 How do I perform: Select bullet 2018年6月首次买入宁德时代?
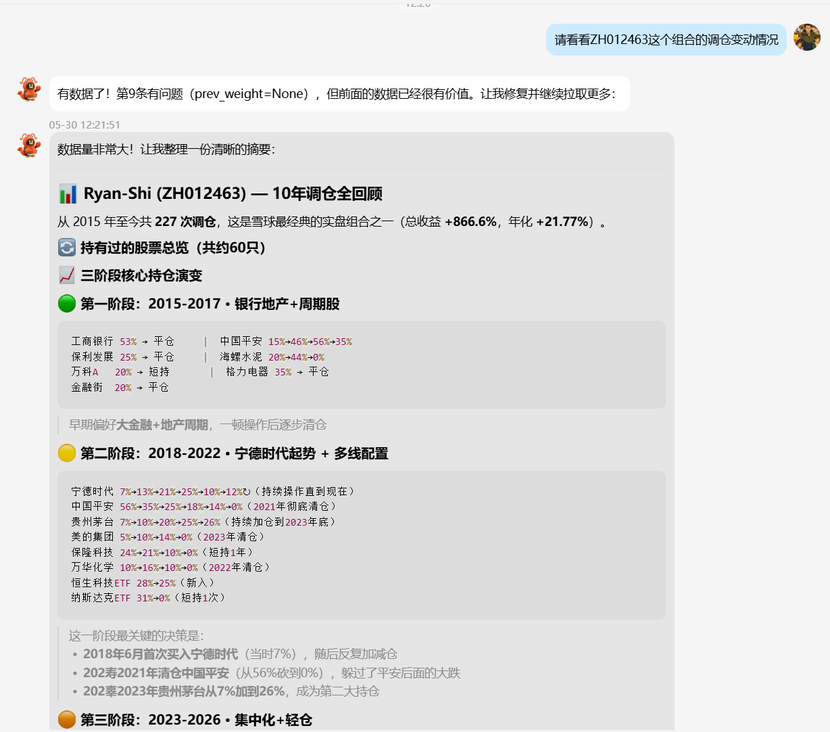click(x=240, y=654)
